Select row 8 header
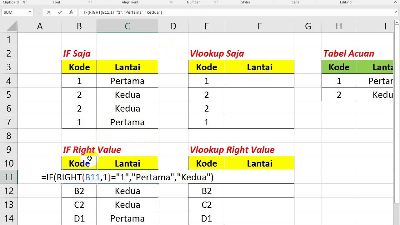 click(x=9, y=136)
